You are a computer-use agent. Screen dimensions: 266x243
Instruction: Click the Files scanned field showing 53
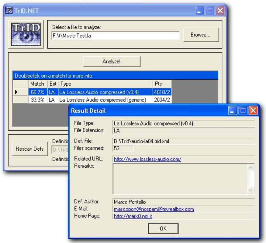[x=123, y=148]
